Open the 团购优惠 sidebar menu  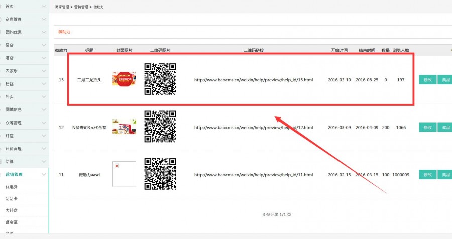(24, 32)
